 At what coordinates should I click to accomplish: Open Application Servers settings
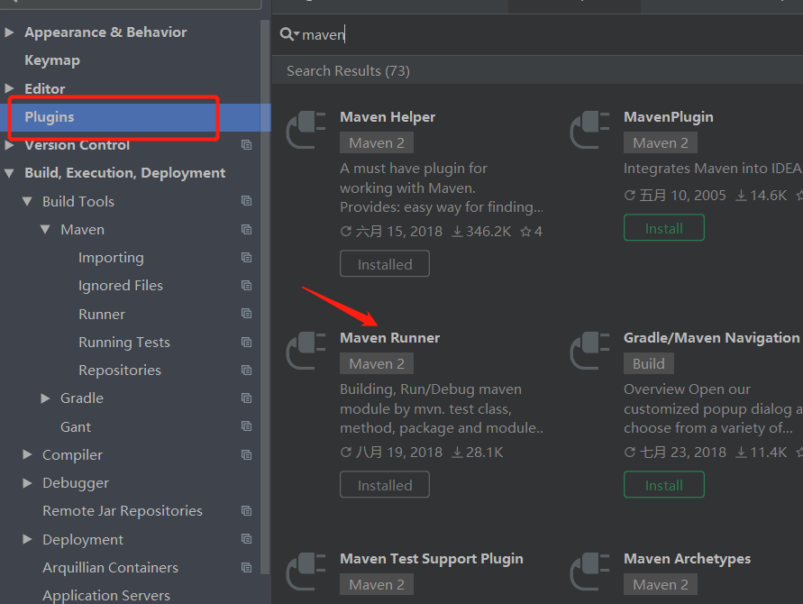106,595
